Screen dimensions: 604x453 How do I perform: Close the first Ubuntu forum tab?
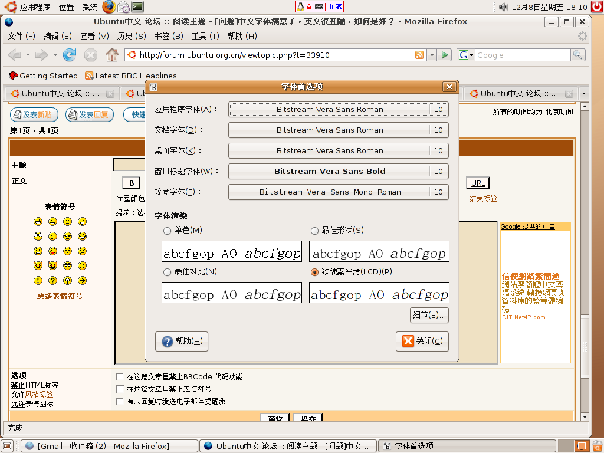110,94
